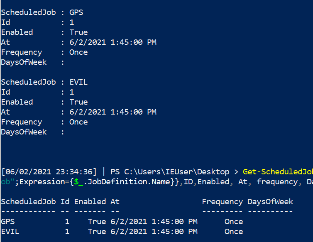Click the At table column header

[115, 202]
